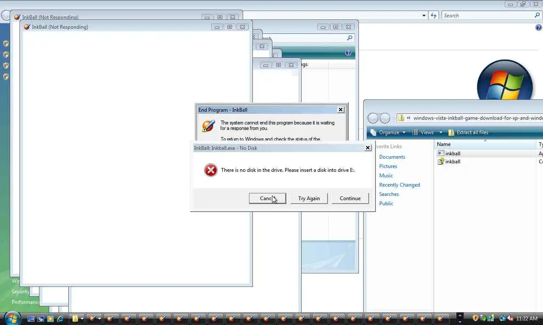This screenshot has height=325, width=543.
Task: Click the zip folder icon in the address bar
Action: click(x=401, y=118)
